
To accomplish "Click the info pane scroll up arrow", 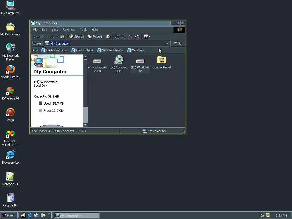I will click(x=86, y=57).
